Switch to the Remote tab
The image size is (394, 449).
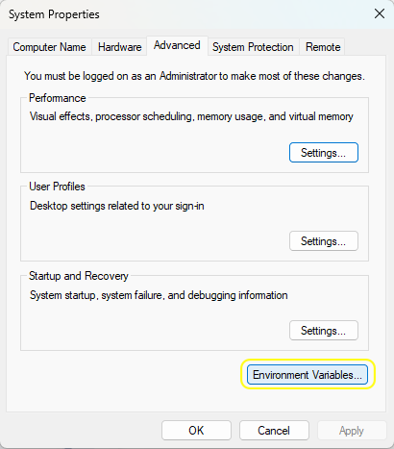pos(323,47)
